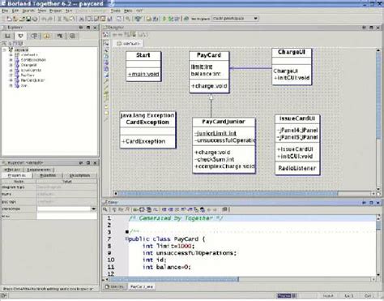Click the -checkSum:int method in PayCardJunior
This screenshot has width=384, height=301.
[x=215, y=160]
